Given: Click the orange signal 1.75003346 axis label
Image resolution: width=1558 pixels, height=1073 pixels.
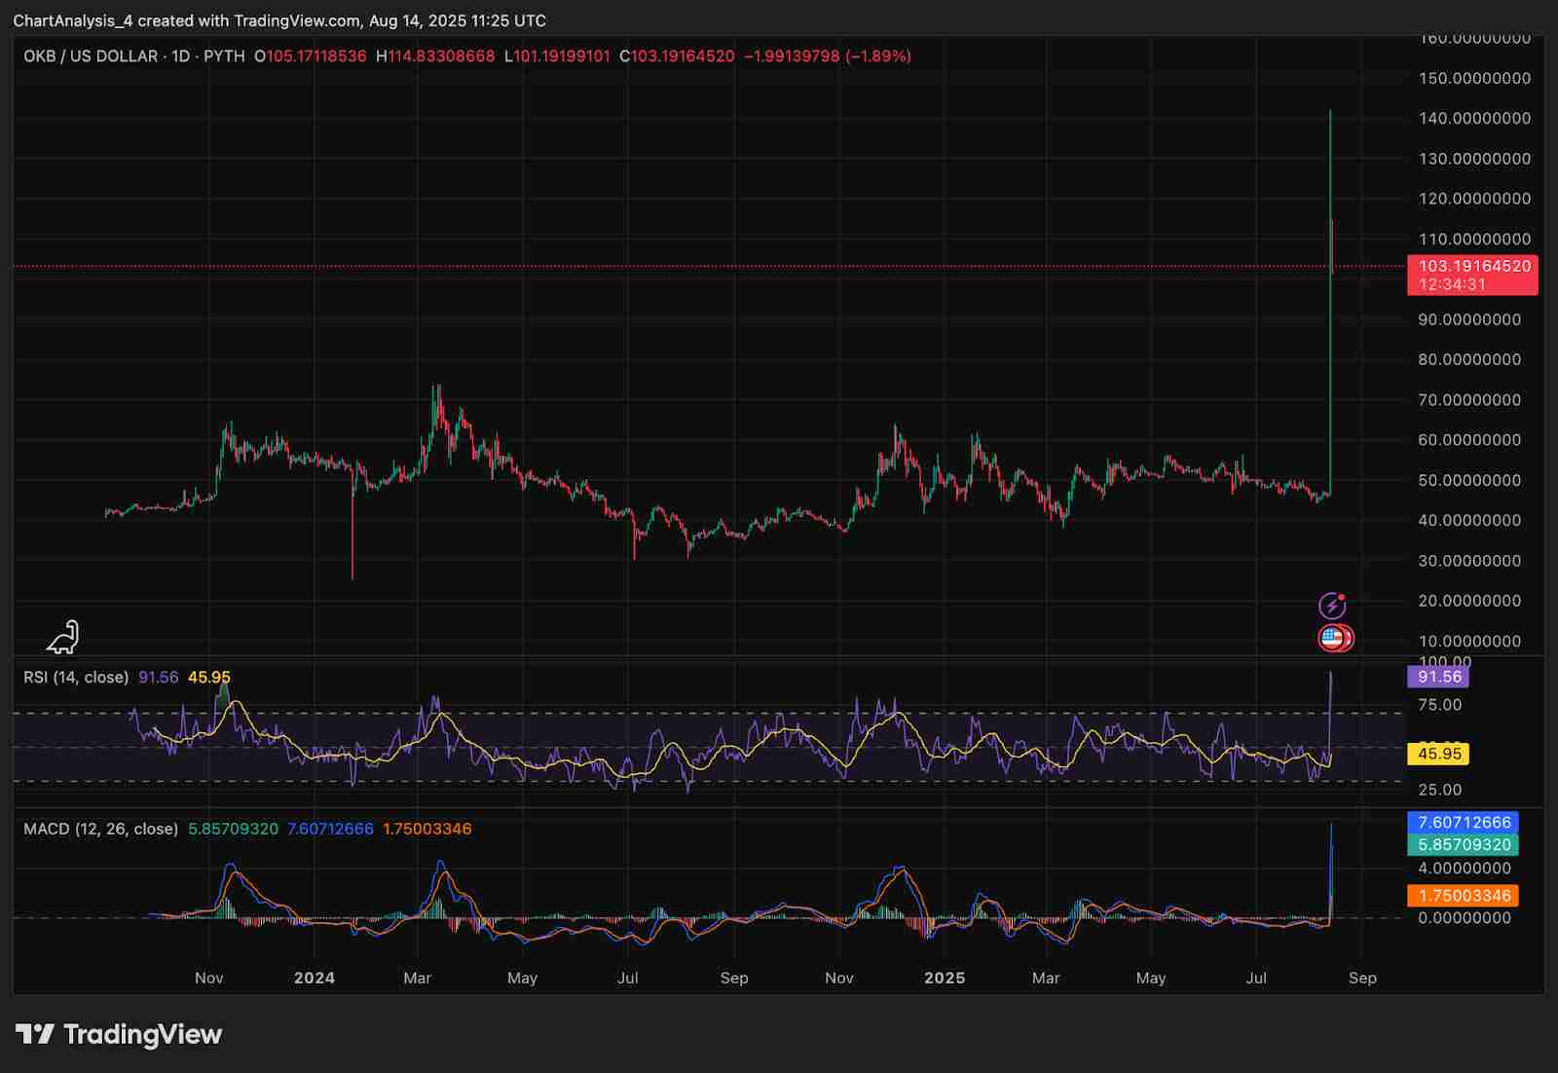Looking at the screenshot, I should [x=1464, y=896].
